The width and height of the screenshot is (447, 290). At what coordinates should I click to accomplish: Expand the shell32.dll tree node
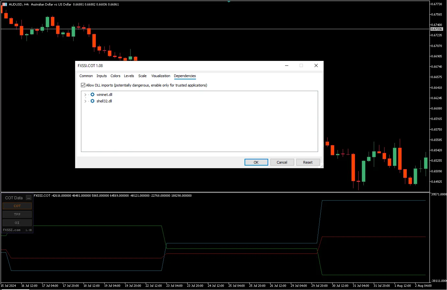85,101
